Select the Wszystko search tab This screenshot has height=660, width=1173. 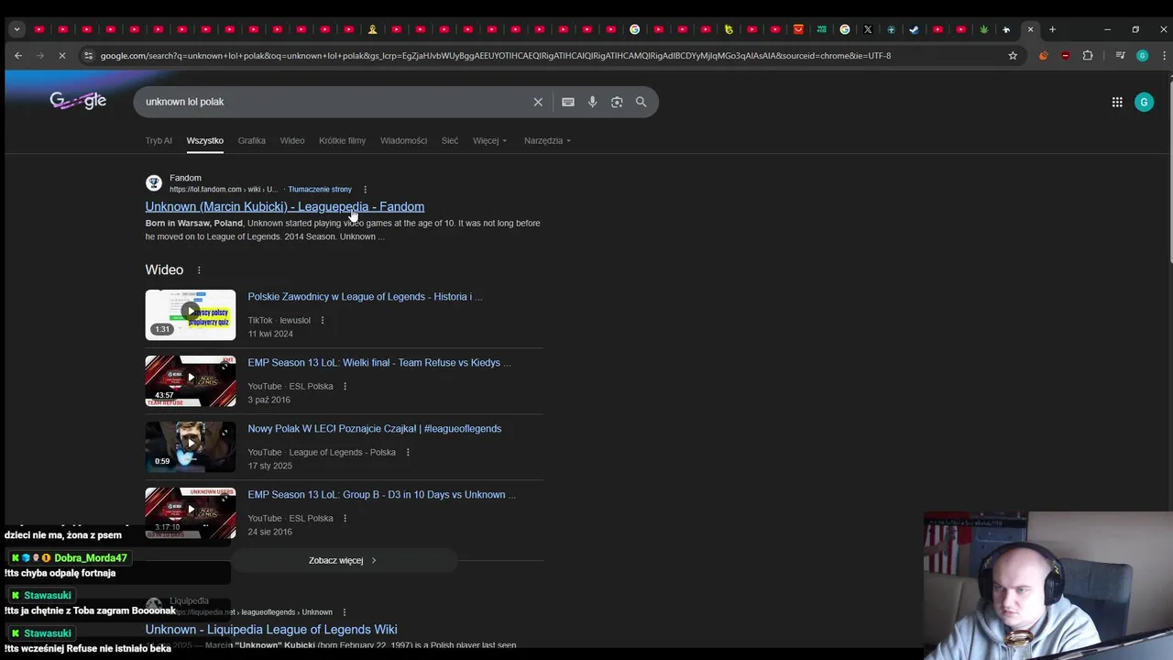click(204, 140)
